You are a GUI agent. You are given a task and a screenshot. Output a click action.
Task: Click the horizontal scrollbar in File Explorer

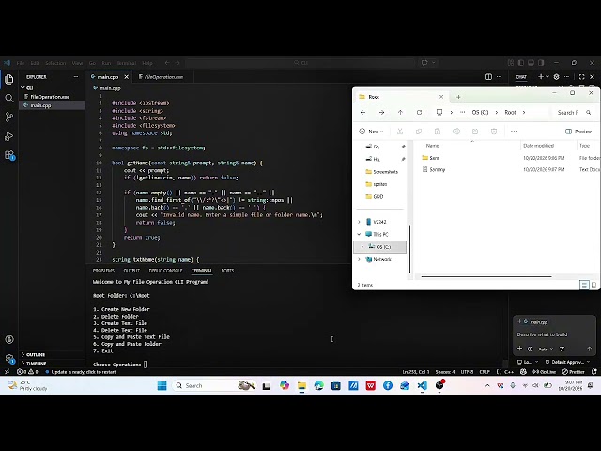[486, 276]
